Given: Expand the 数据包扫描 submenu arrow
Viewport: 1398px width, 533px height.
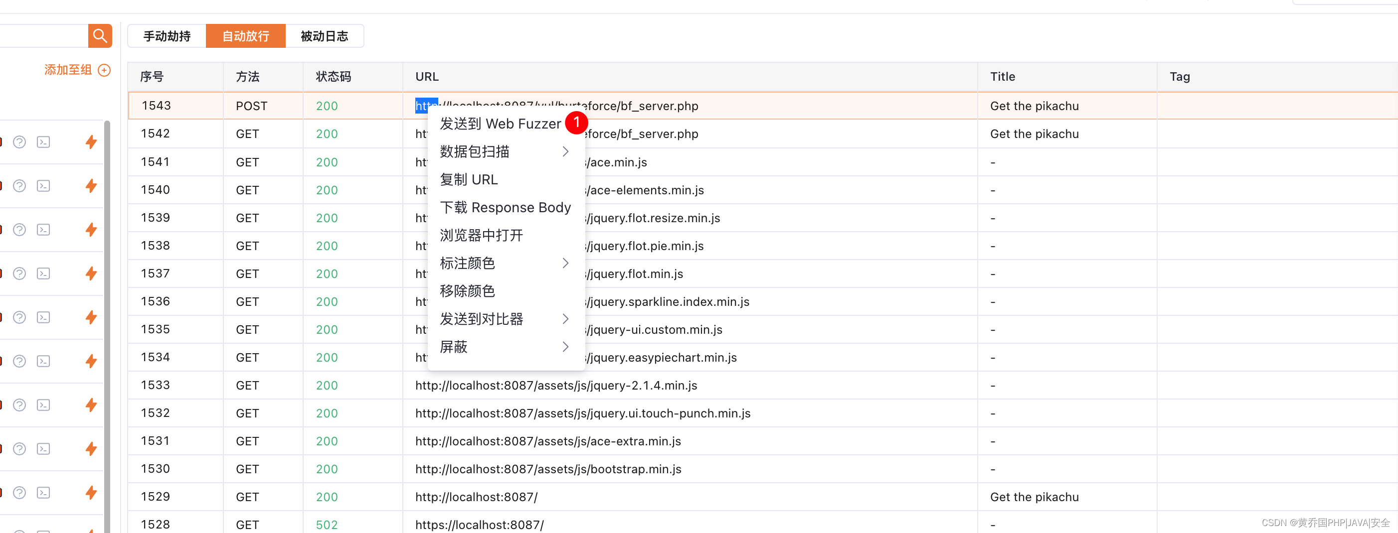Looking at the screenshot, I should tap(565, 152).
